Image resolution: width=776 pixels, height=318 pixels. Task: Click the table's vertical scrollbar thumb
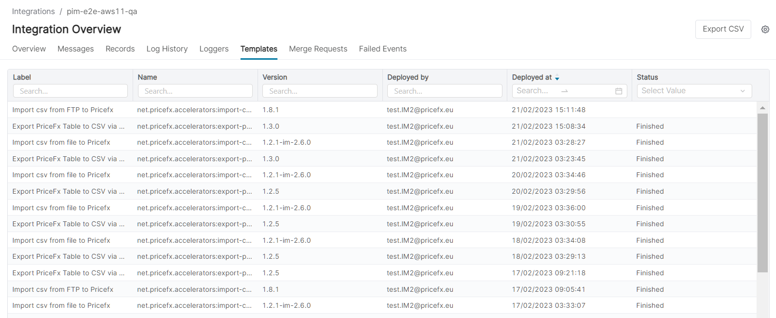click(x=762, y=193)
